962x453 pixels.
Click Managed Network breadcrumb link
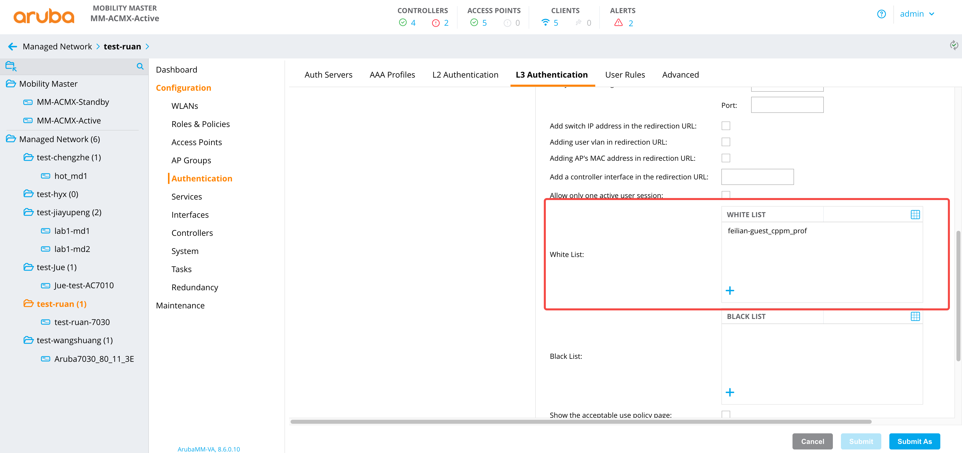57,46
